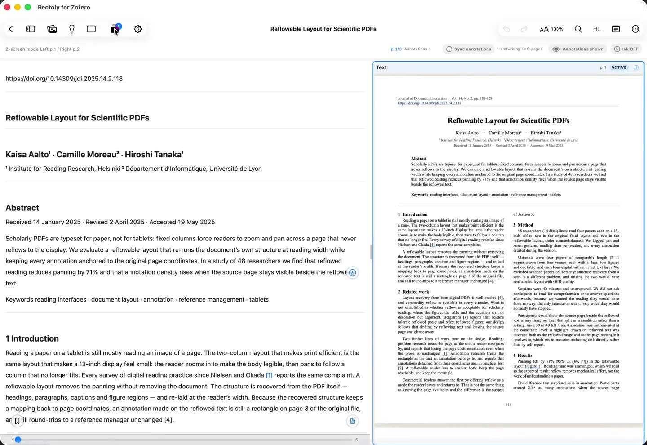Click the Figure 1 link in the PDF Results section
The height and width of the screenshot is (445, 647).
533,366
